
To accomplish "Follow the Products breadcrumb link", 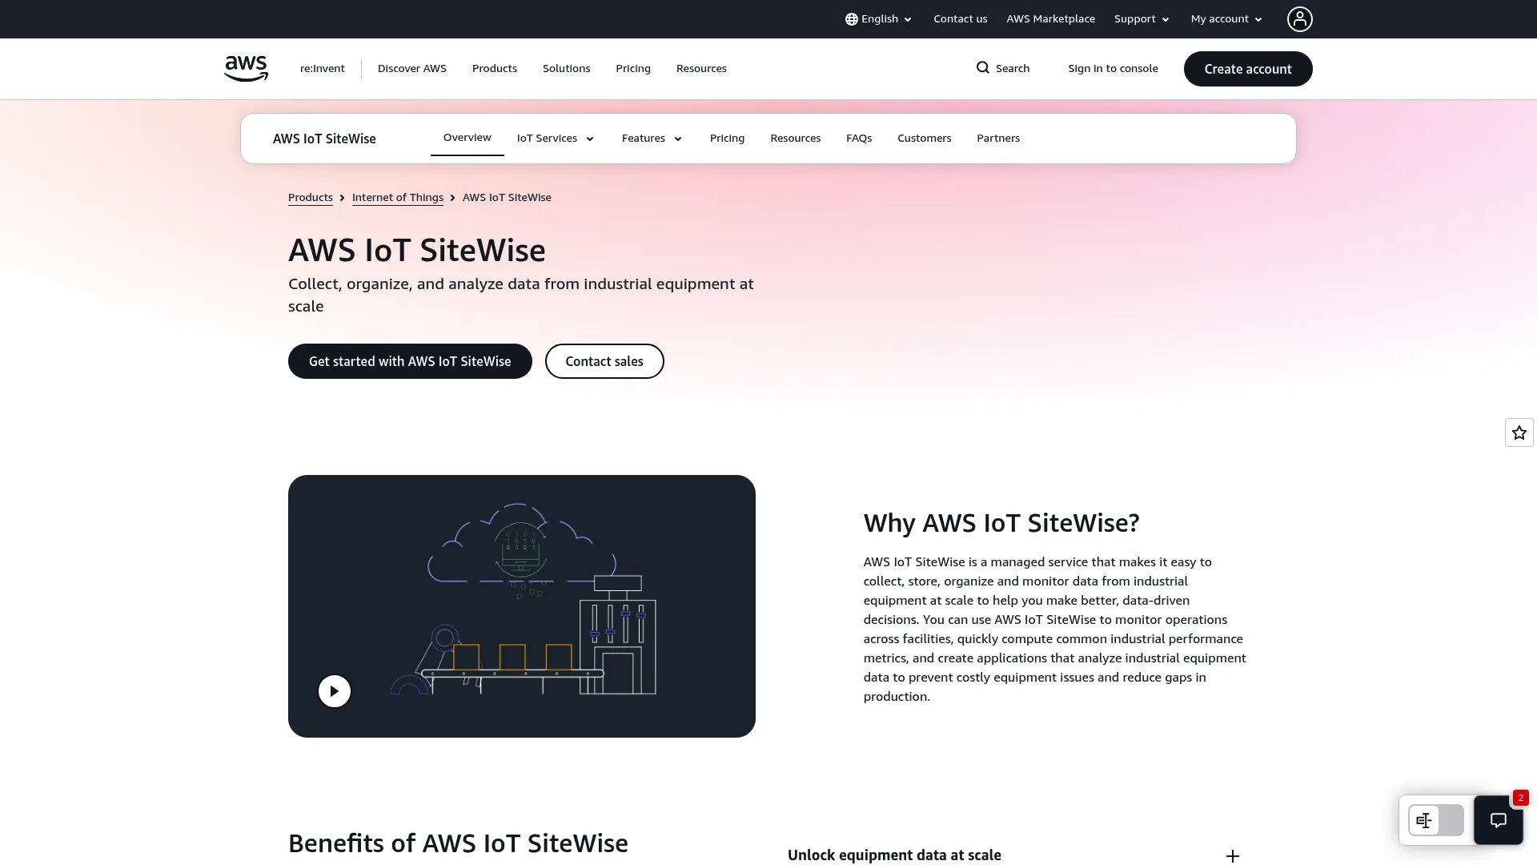I will click(x=311, y=198).
